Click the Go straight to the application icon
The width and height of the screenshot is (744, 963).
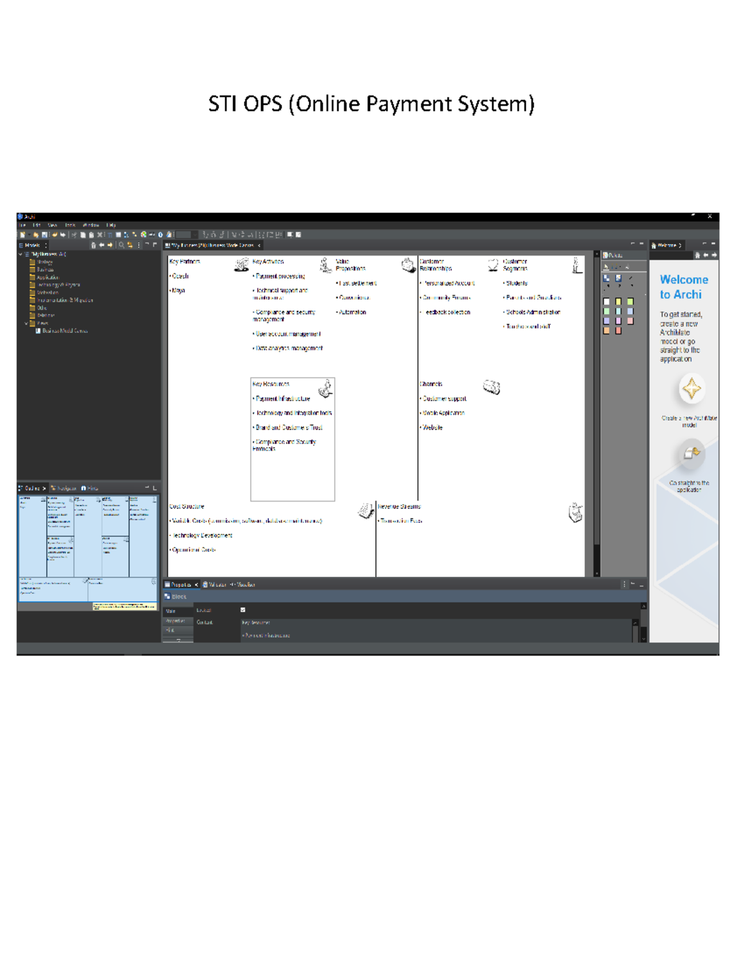tap(691, 454)
